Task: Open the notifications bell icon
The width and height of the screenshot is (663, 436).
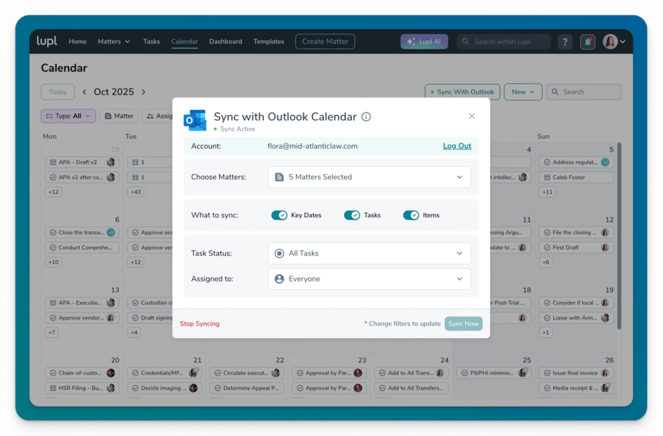Action: point(587,41)
